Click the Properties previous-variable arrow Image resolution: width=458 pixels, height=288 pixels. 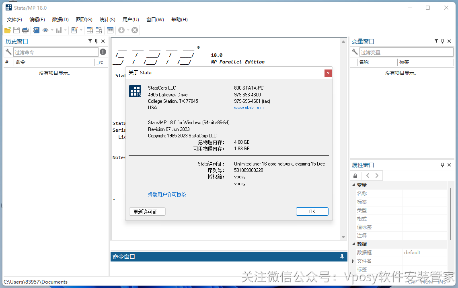click(x=368, y=176)
